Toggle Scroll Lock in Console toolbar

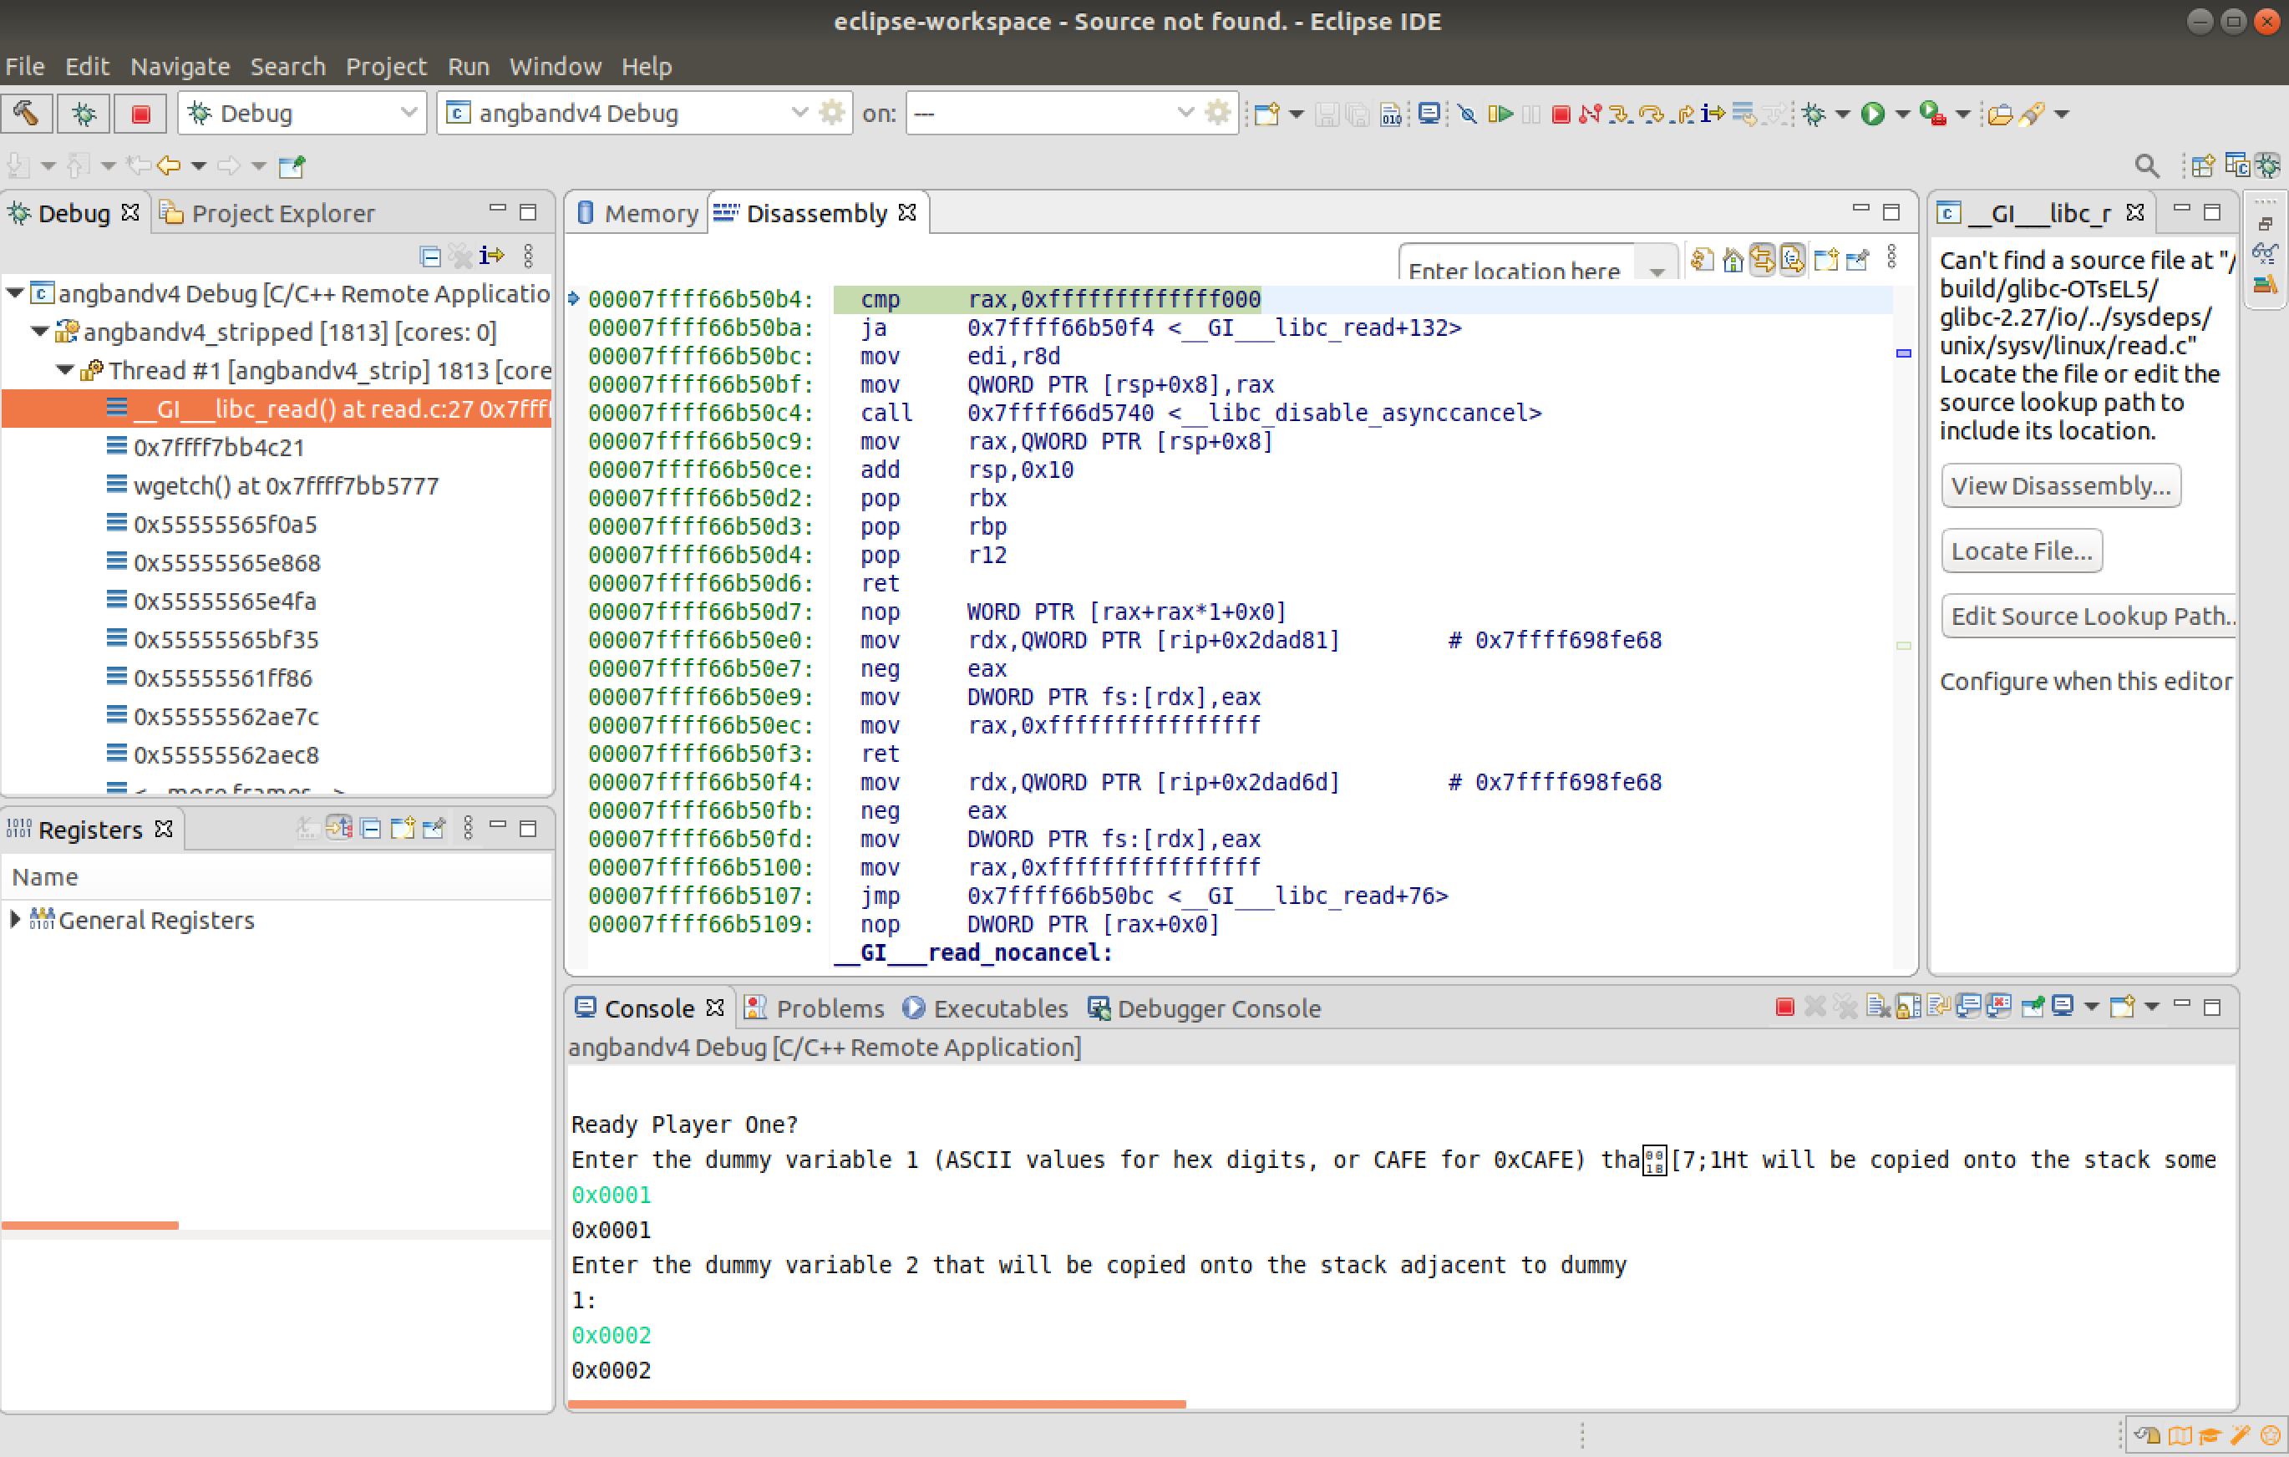[x=1908, y=1007]
